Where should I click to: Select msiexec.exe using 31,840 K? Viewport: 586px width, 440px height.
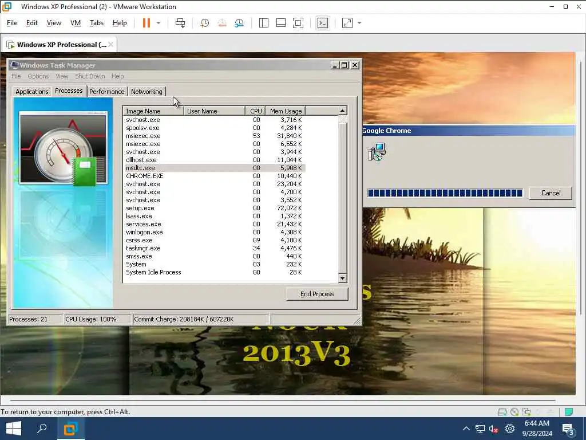[x=215, y=136]
